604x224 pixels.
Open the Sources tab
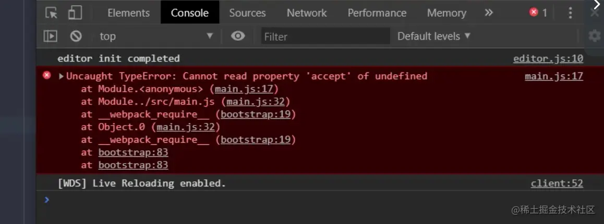coord(247,13)
